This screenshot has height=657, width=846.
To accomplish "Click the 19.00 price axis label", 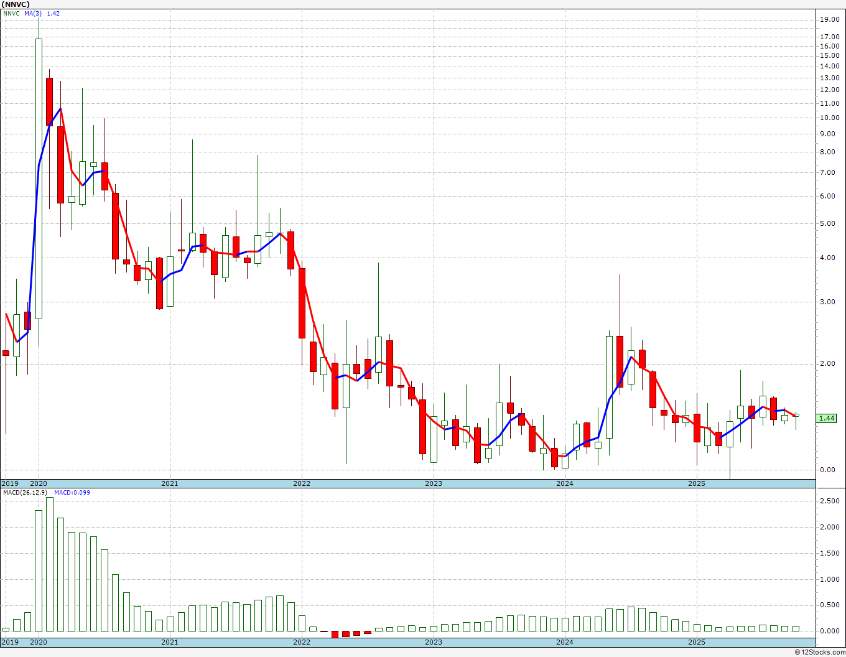I will (x=829, y=20).
